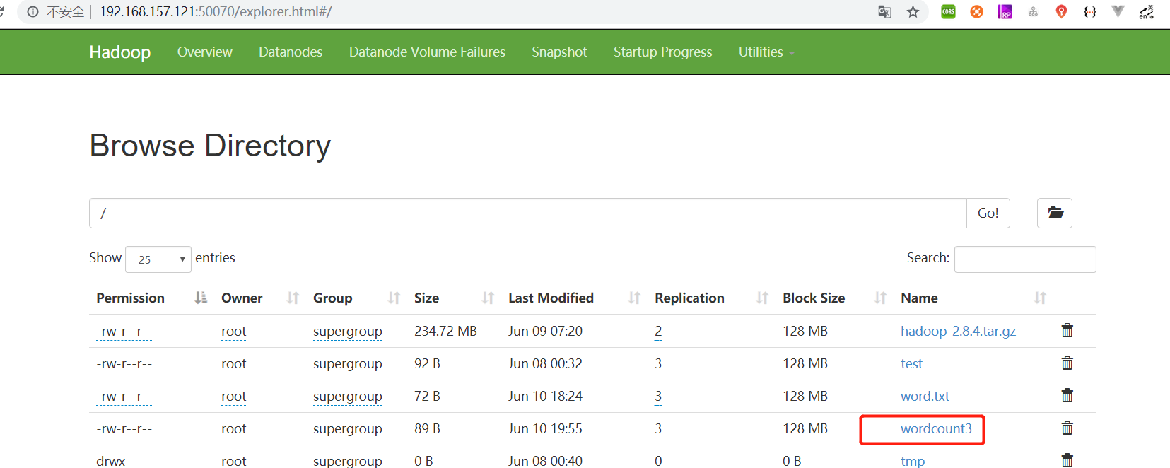Click the purple RP extension icon
Image resolution: width=1170 pixels, height=468 pixels.
pos(1005,12)
